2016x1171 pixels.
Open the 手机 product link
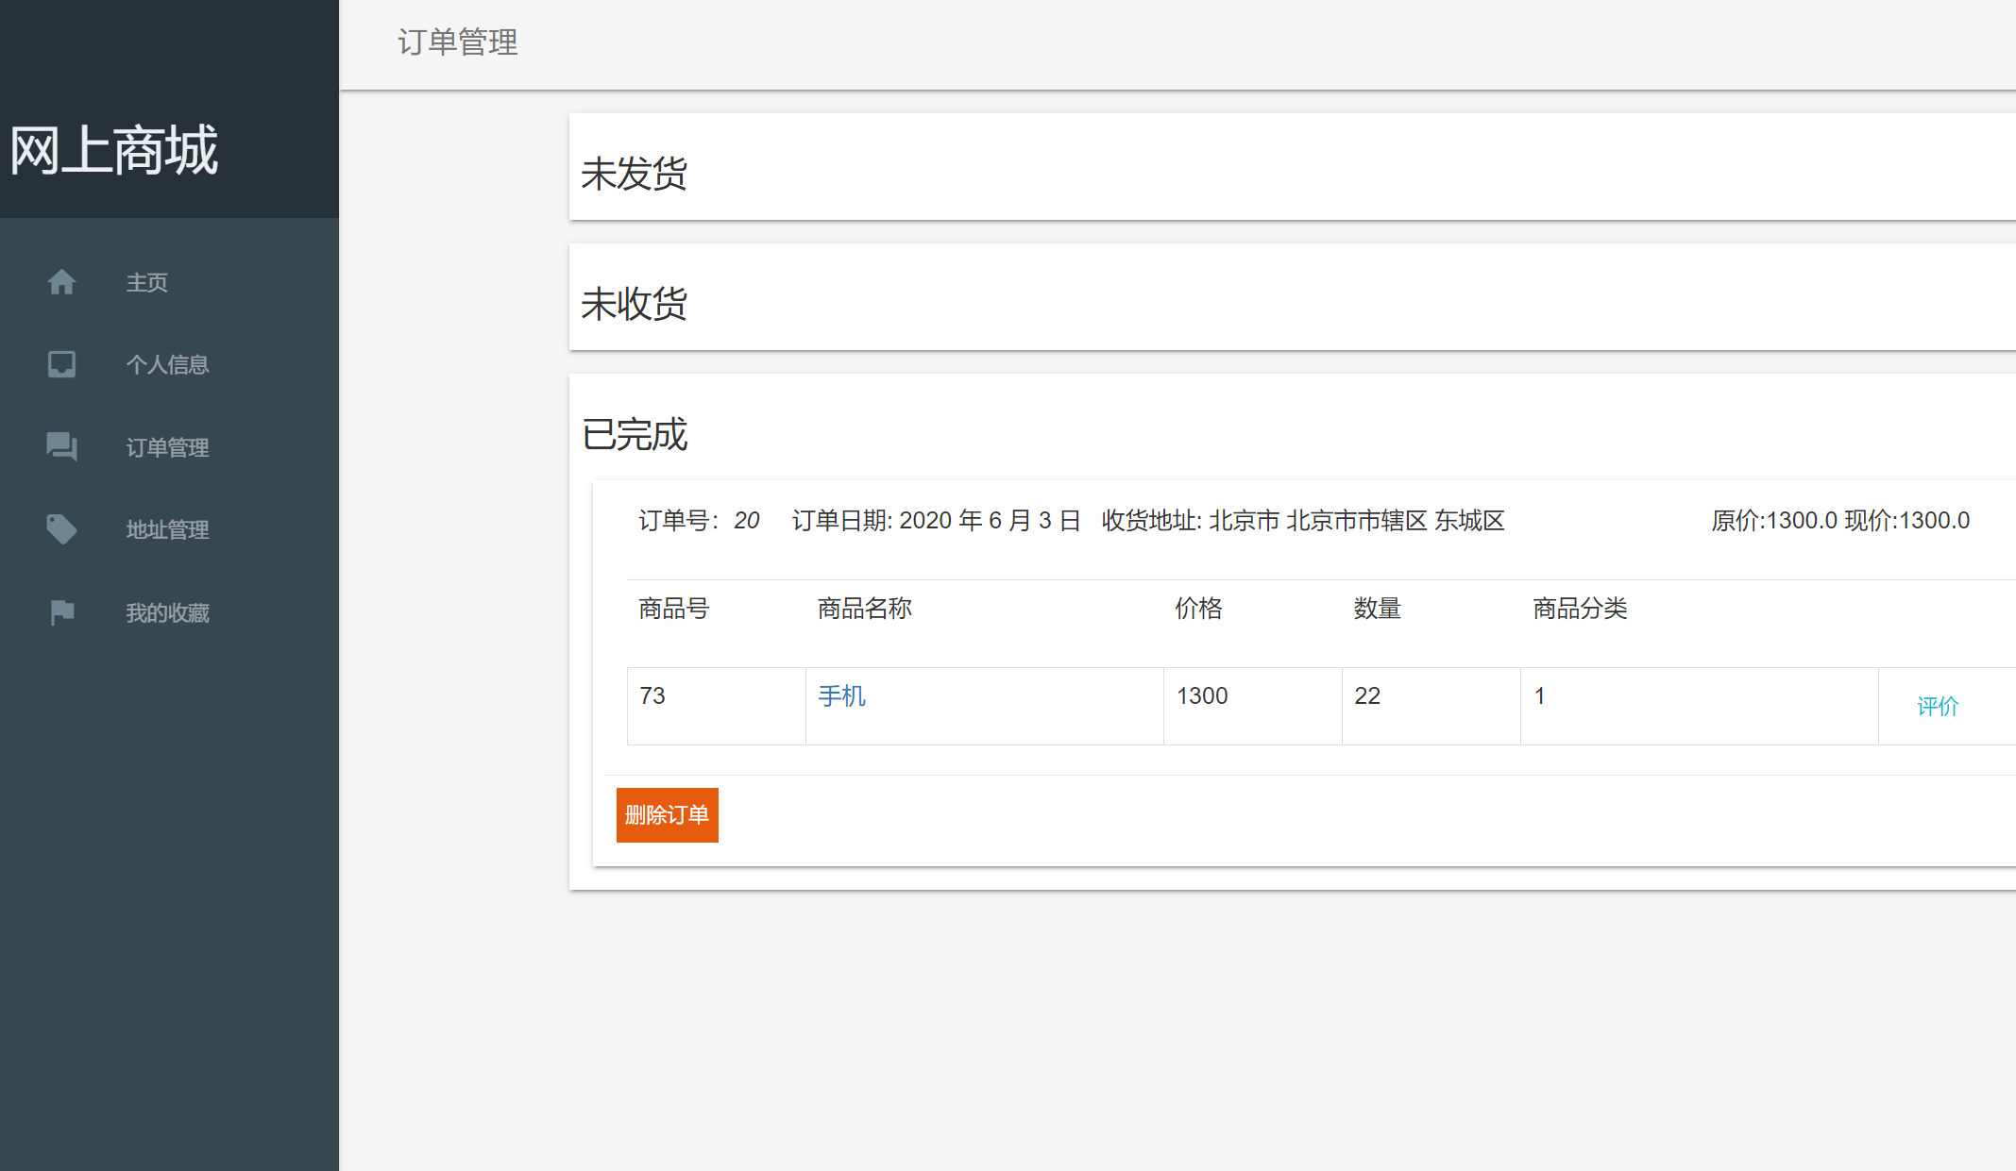(840, 695)
